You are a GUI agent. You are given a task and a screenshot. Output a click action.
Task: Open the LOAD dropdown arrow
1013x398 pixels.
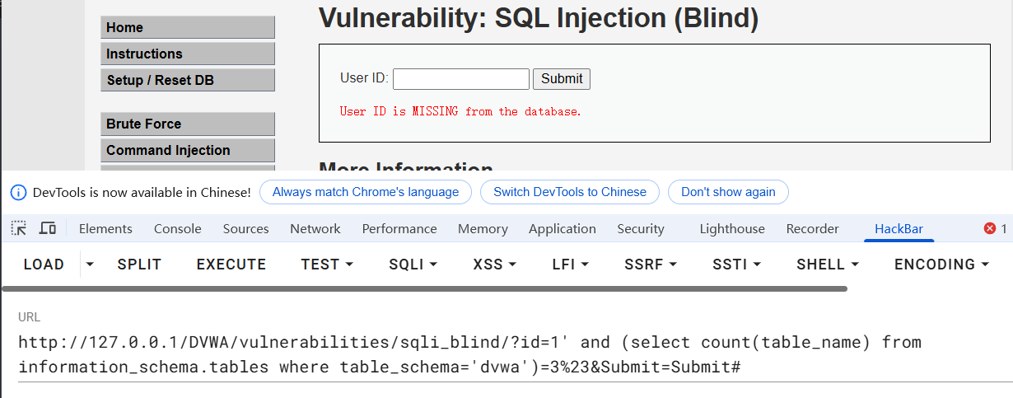(x=90, y=265)
